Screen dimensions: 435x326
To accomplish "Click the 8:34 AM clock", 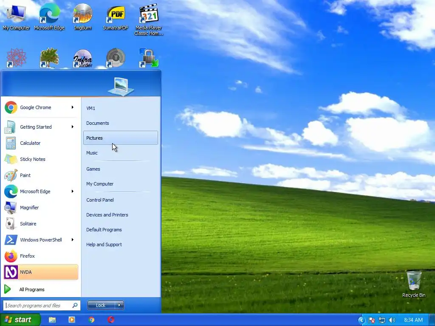I will coord(413,320).
